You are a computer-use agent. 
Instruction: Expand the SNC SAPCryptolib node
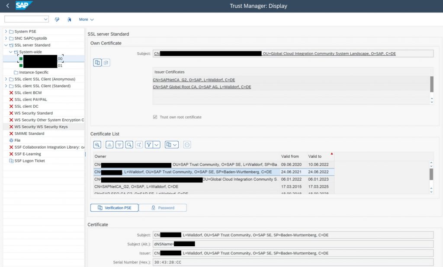pyautogui.click(x=6, y=38)
